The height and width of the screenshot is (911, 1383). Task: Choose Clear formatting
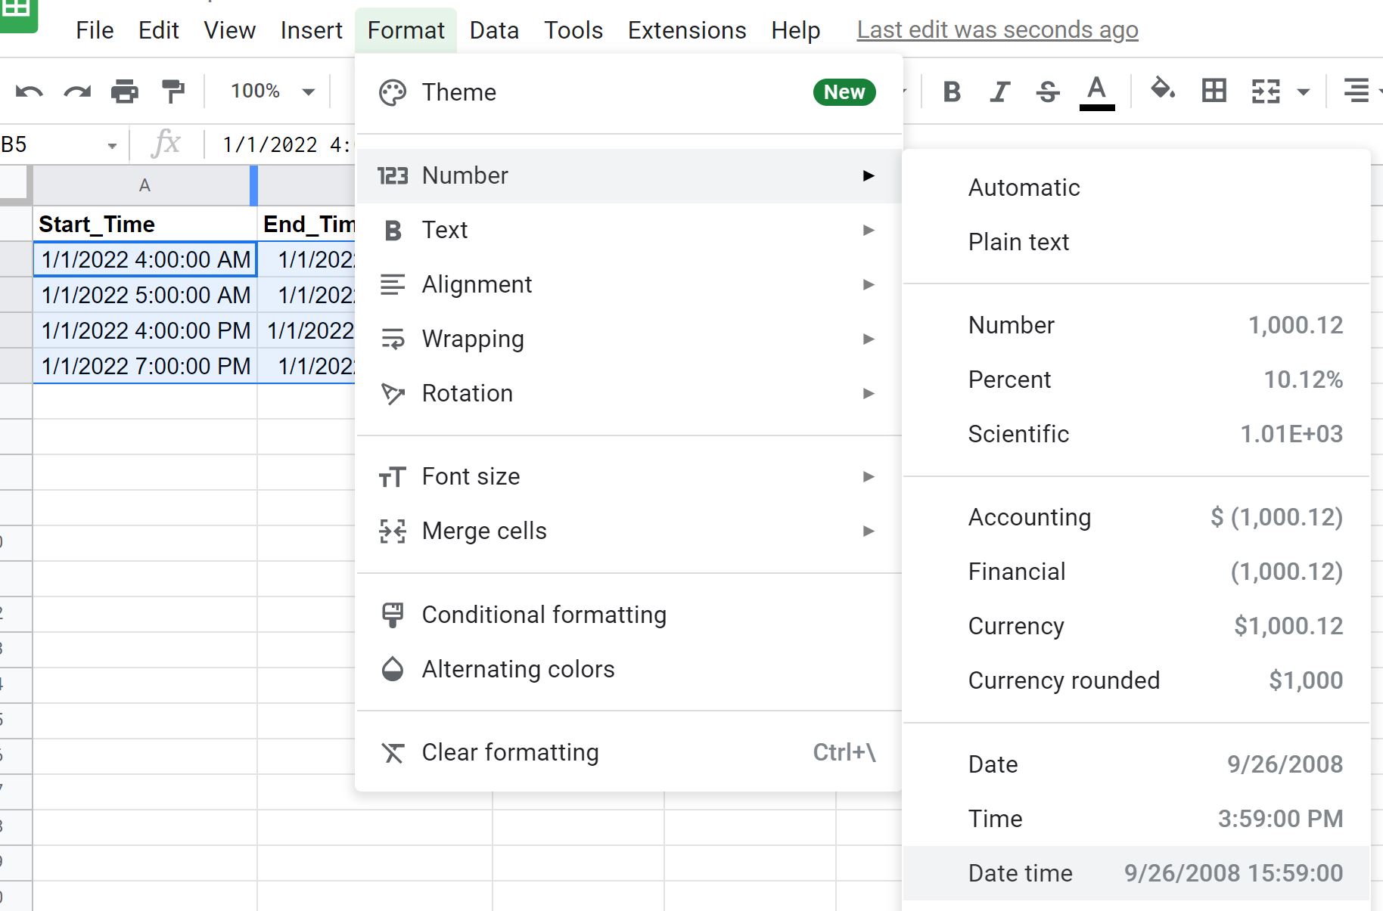(x=629, y=752)
